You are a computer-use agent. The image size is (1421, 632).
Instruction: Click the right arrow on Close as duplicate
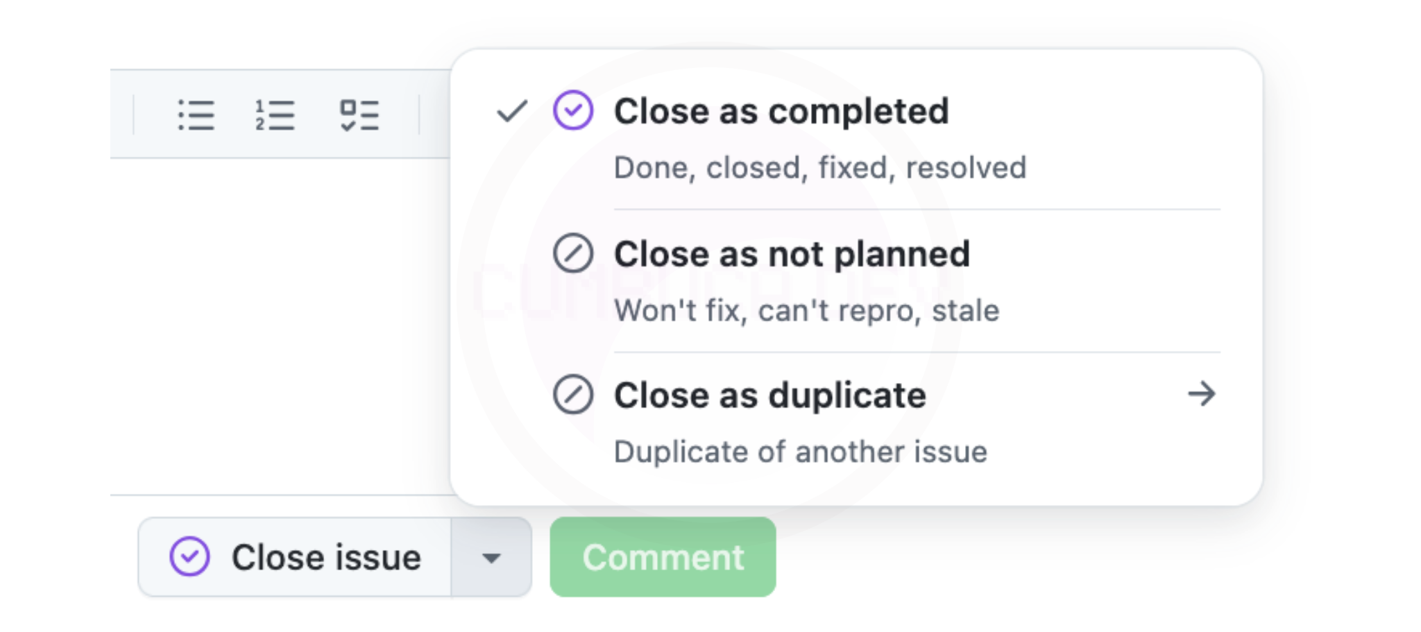[x=1202, y=394]
